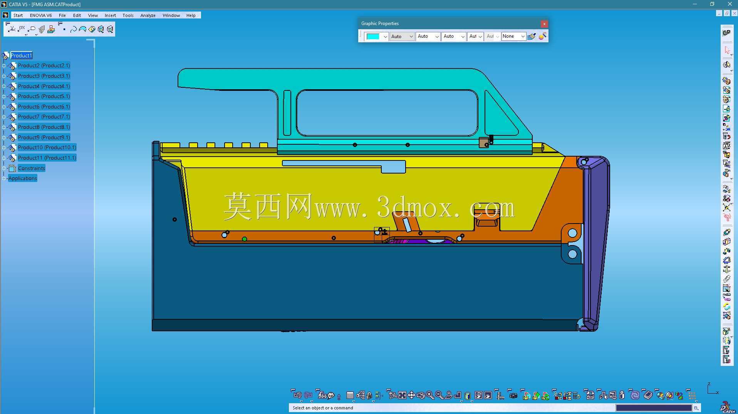Screen dimensions: 738x414
Task: Open the first Auto dropdown in Graphic Properties
Action: coord(402,37)
